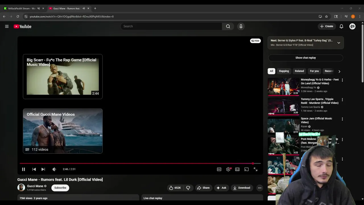Viewport: 364px width, 205px height.
Task: Mute the video player volume
Action: click(54, 169)
